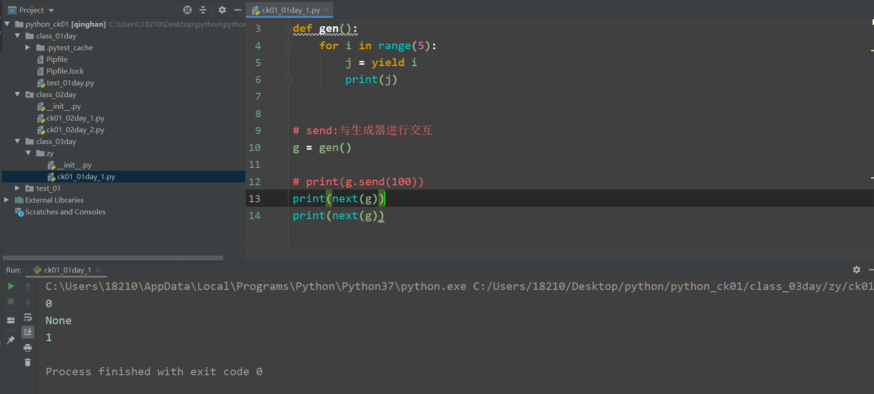This screenshot has height=394, width=874.
Task: Place cursor on 'g = gen()' line
Action: click(322, 148)
